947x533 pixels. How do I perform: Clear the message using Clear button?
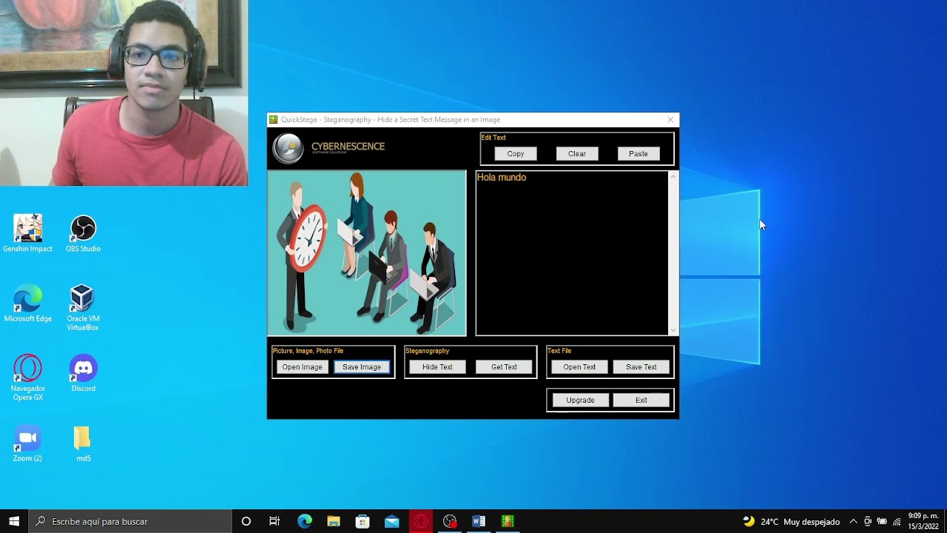point(577,154)
